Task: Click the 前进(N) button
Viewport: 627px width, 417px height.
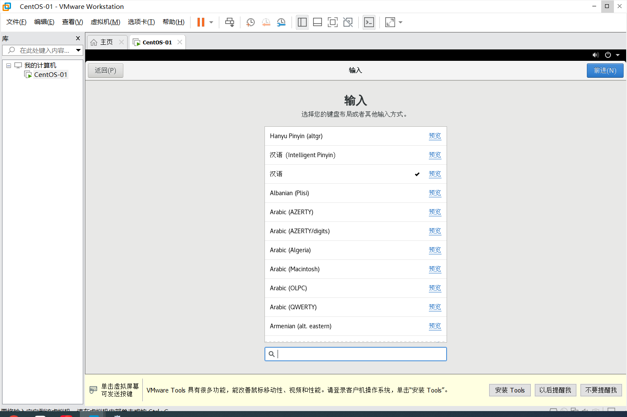Action: coord(605,71)
